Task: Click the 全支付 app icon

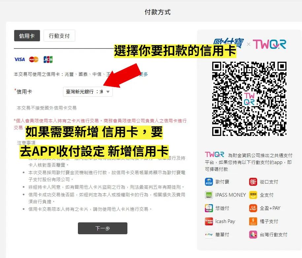Action: [x=253, y=195]
